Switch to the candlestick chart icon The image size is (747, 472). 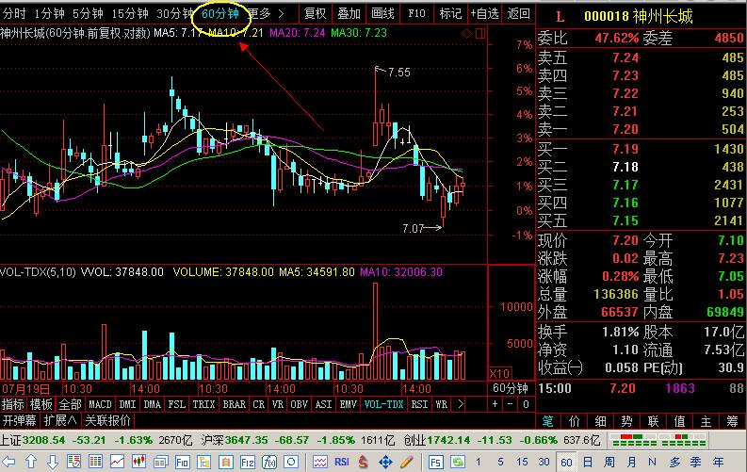tap(138, 462)
